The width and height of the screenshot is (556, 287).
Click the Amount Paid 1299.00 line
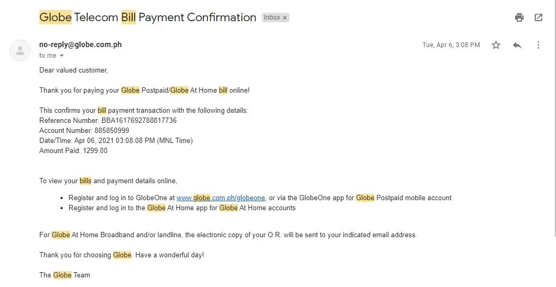click(73, 150)
